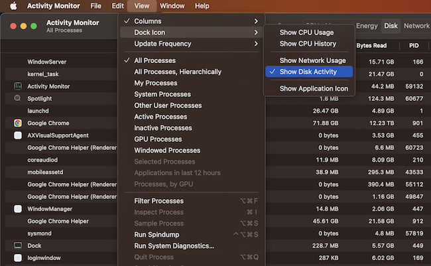Click the Activity Monitor row icon

18,86
